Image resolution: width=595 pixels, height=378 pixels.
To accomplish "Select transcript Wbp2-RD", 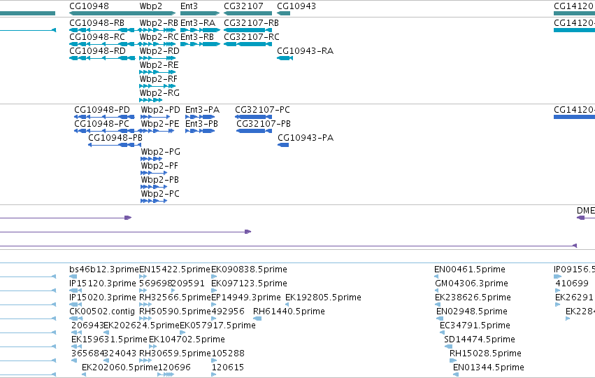I will [157, 58].
